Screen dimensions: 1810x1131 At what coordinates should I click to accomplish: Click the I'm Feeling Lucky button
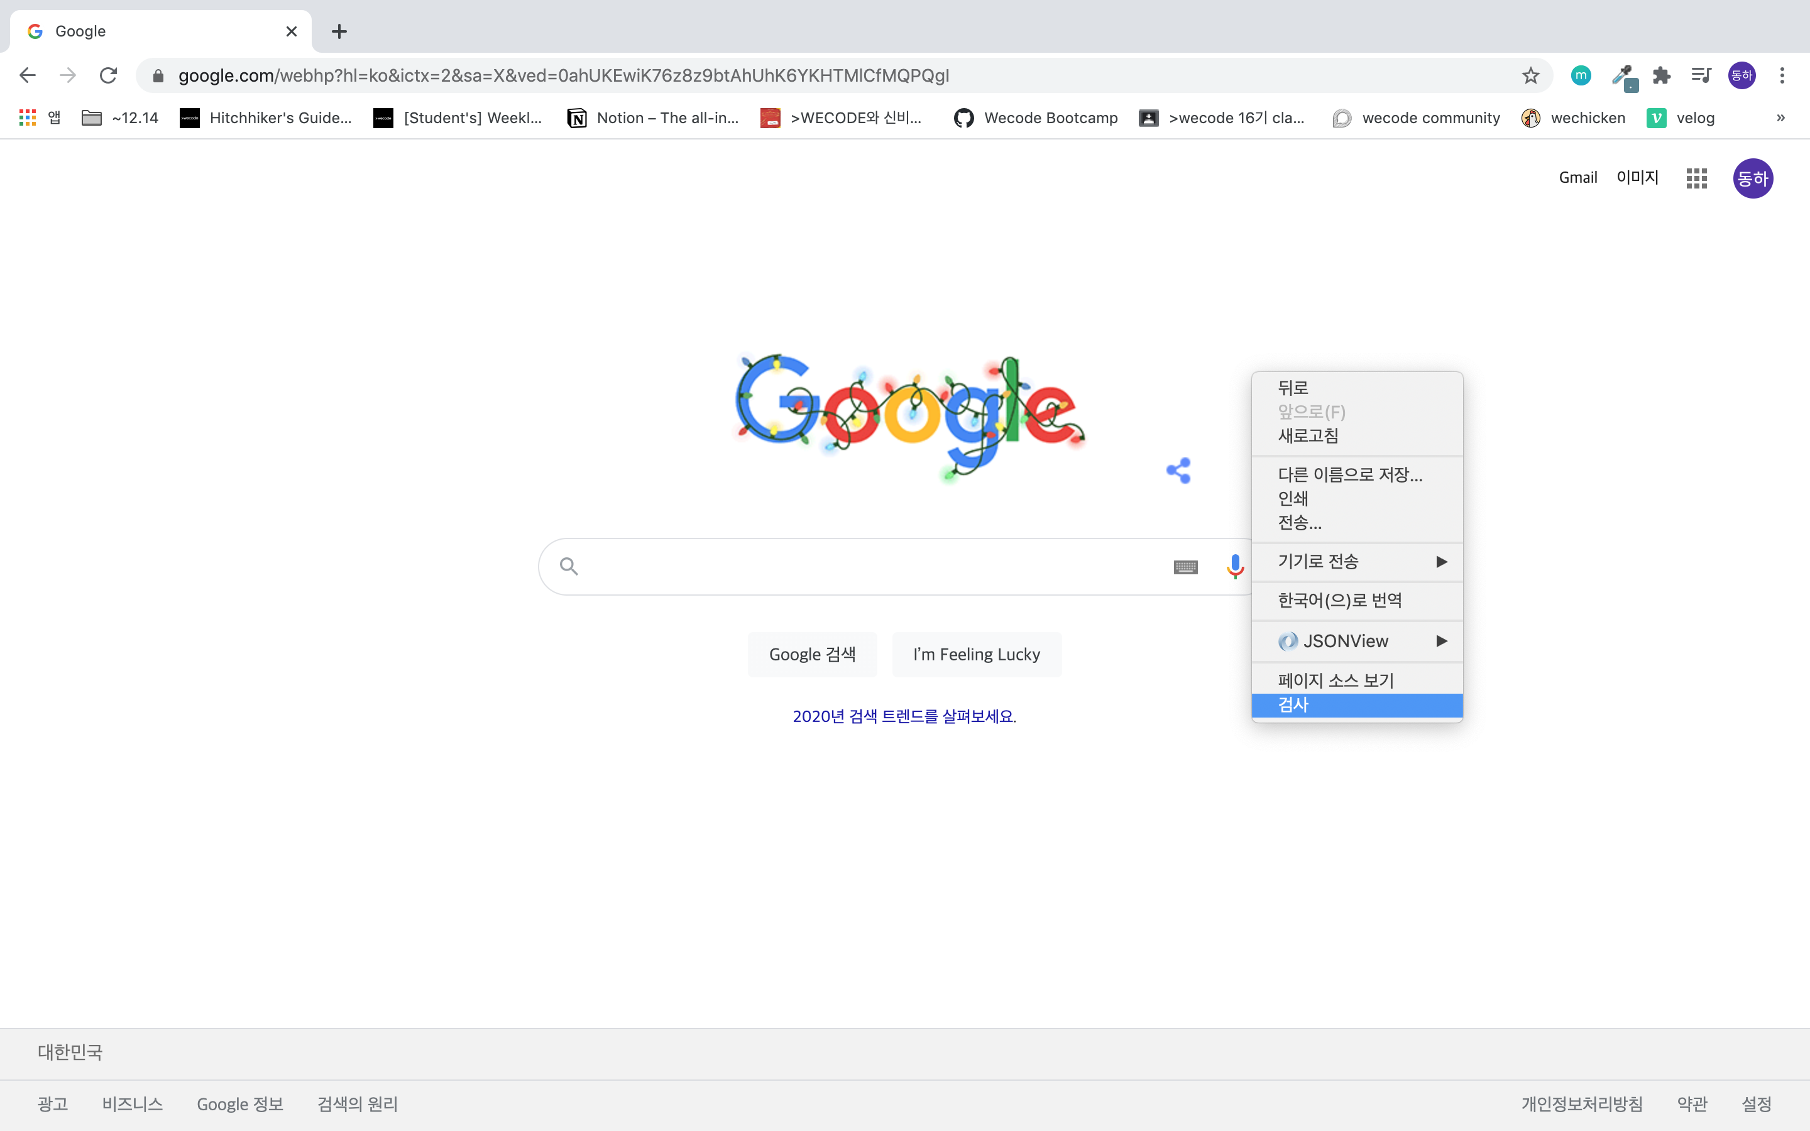tap(976, 655)
